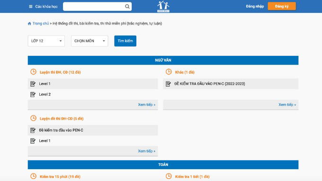Click clock icon beside Kiểm tra 15 phút
Viewport: 322px width, 181px height.
[x=33, y=176]
